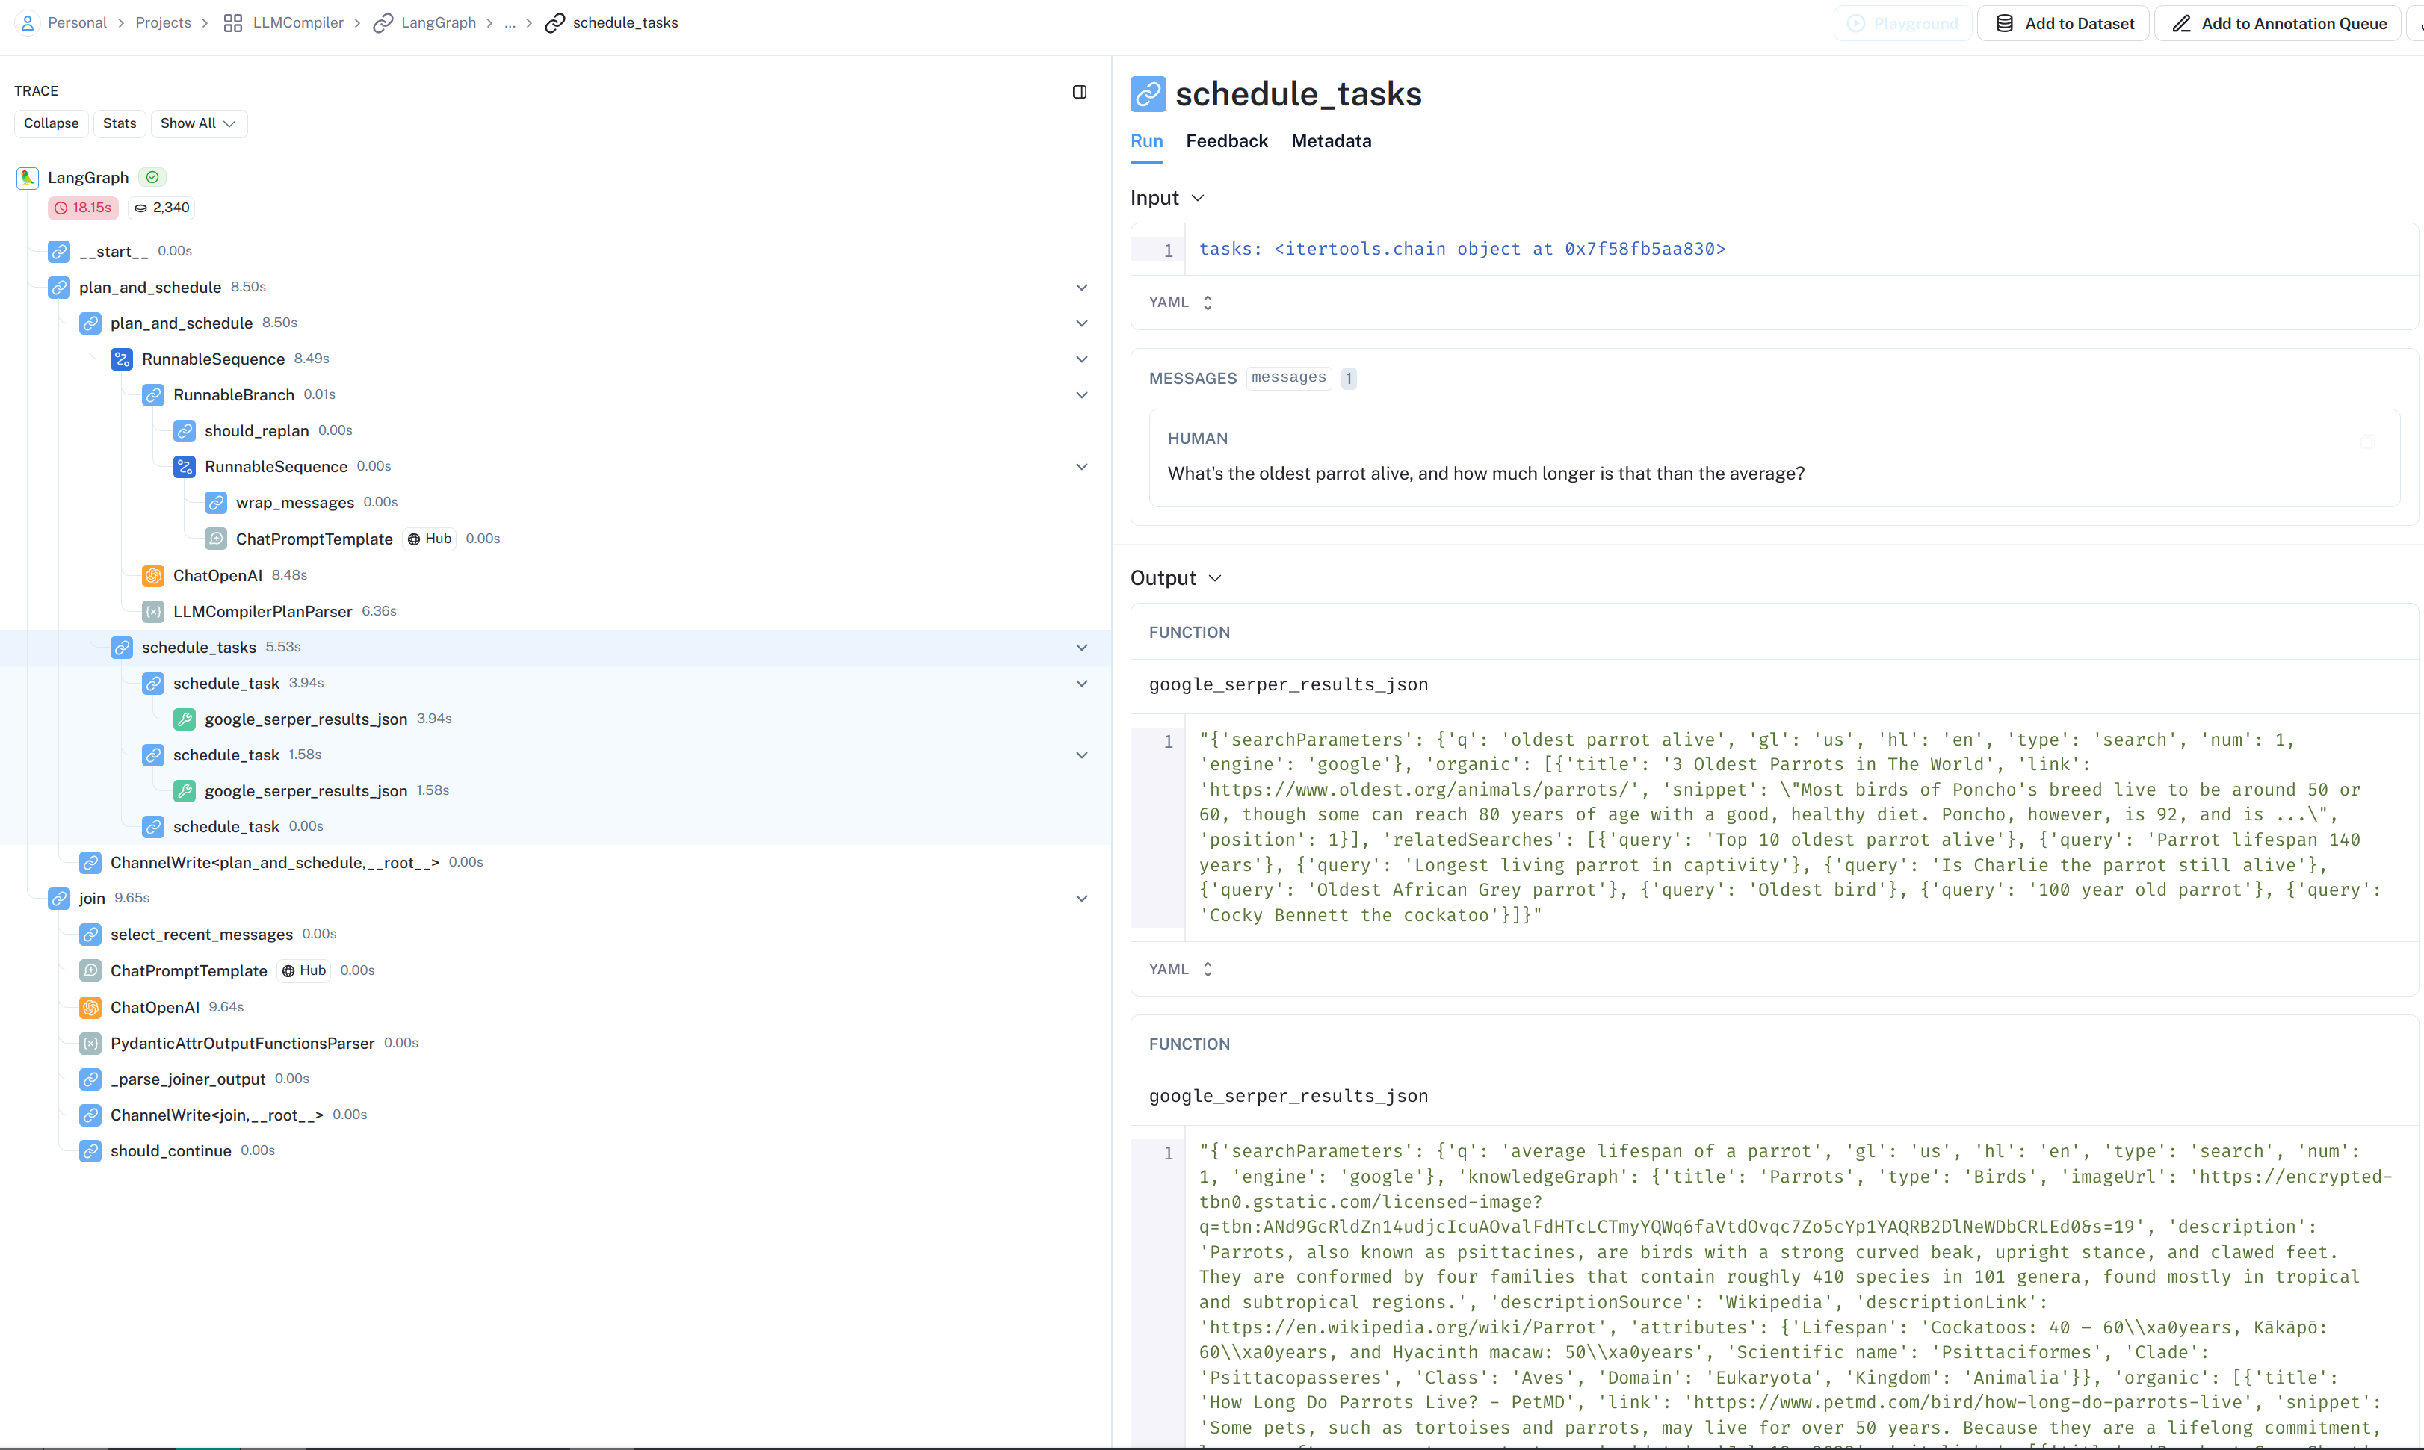Screen dimensions: 2424x1450
Task: Open the YAML format selector under Input
Action: click(1181, 302)
